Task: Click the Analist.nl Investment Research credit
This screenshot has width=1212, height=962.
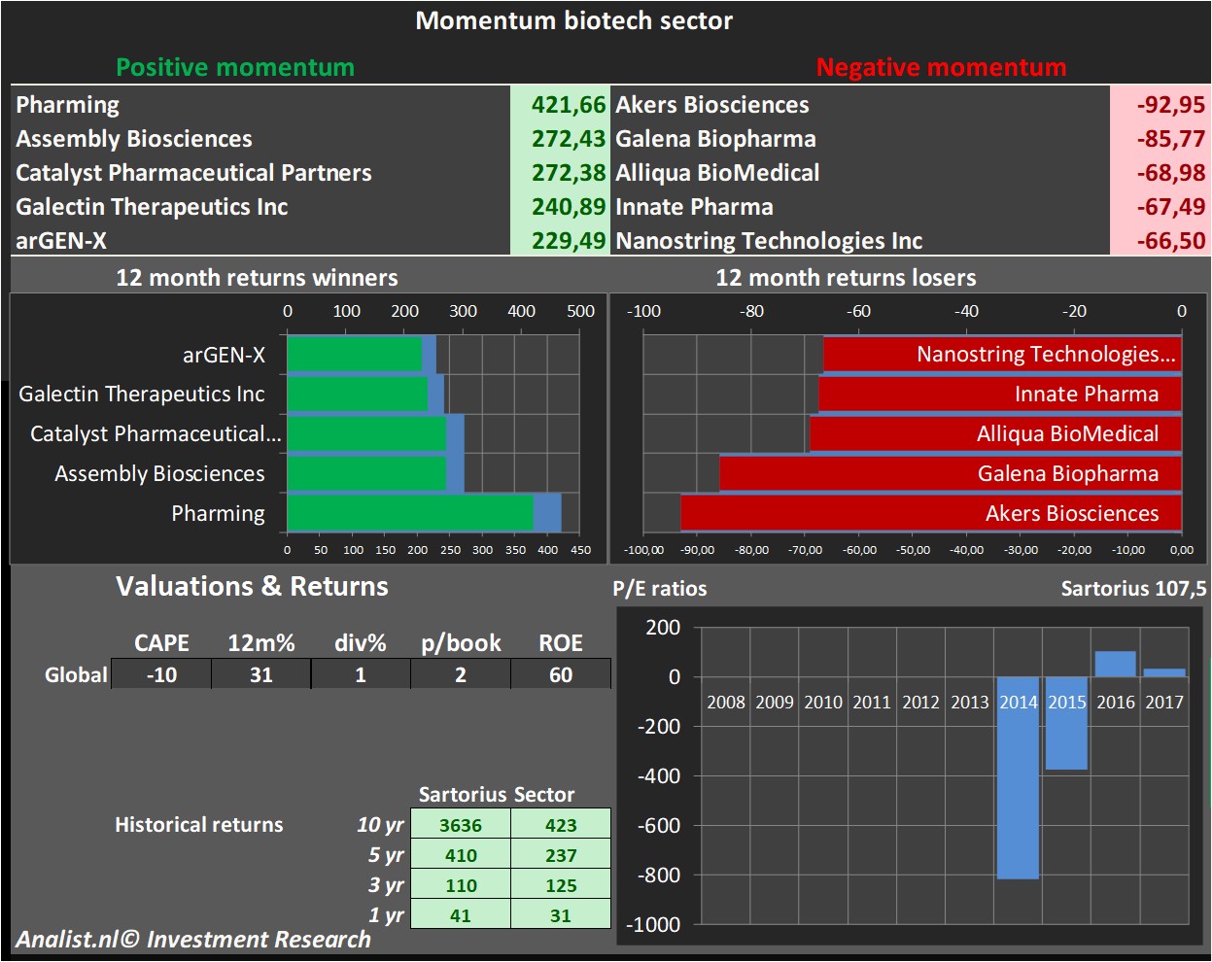Action: pyautogui.click(x=192, y=940)
